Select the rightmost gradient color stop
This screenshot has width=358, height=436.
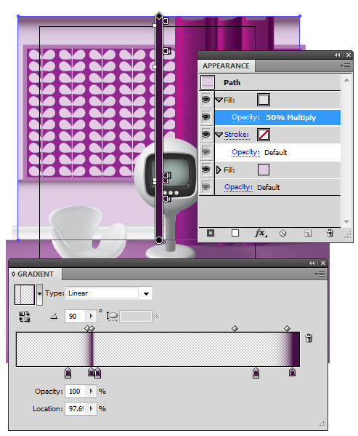(x=292, y=372)
